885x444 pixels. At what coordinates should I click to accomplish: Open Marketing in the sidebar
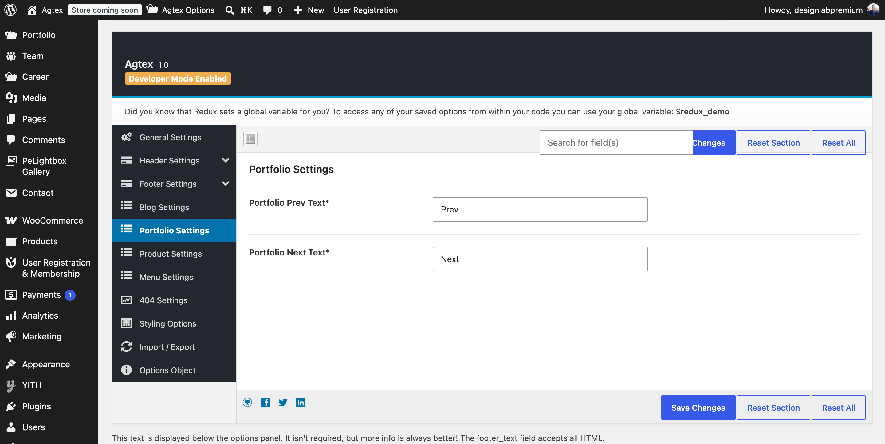point(49,336)
